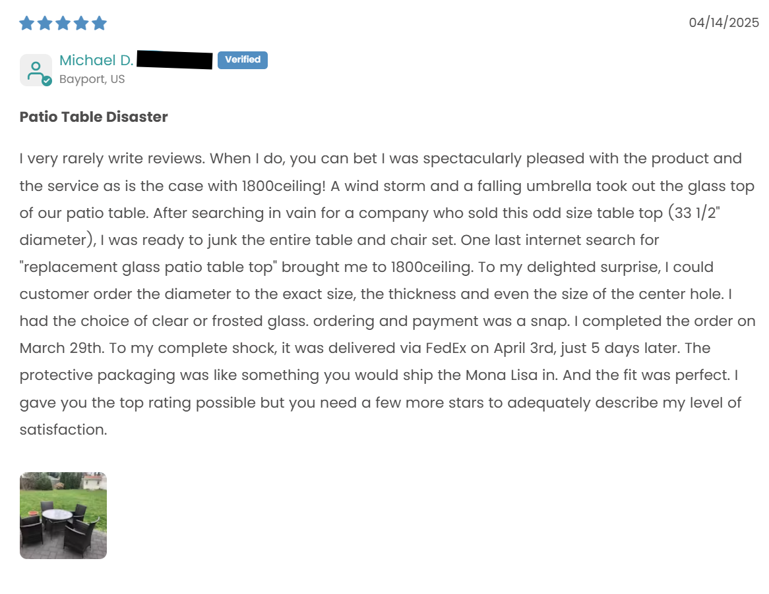Click the quoted replacement glass search phrase

[146, 267]
